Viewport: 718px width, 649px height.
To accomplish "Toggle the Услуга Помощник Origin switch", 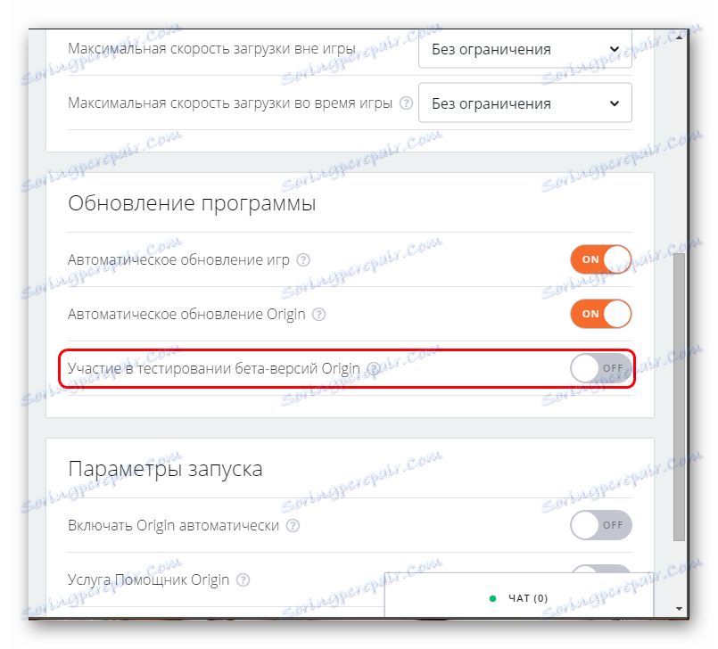I will coord(601,570).
